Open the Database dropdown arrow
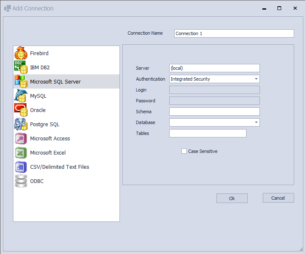Screen dimensions: 305x254 [256, 122]
